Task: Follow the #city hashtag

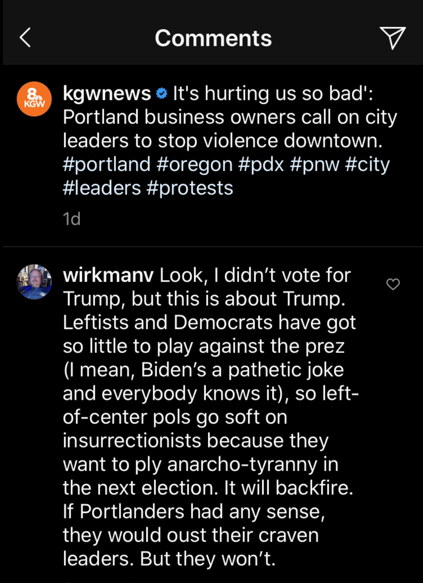Action: coord(368,165)
